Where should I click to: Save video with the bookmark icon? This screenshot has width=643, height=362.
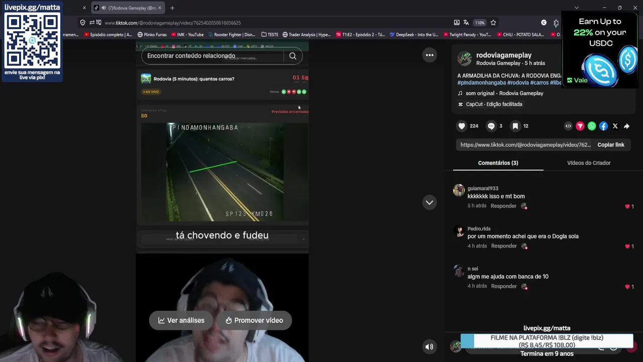tap(515, 126)
